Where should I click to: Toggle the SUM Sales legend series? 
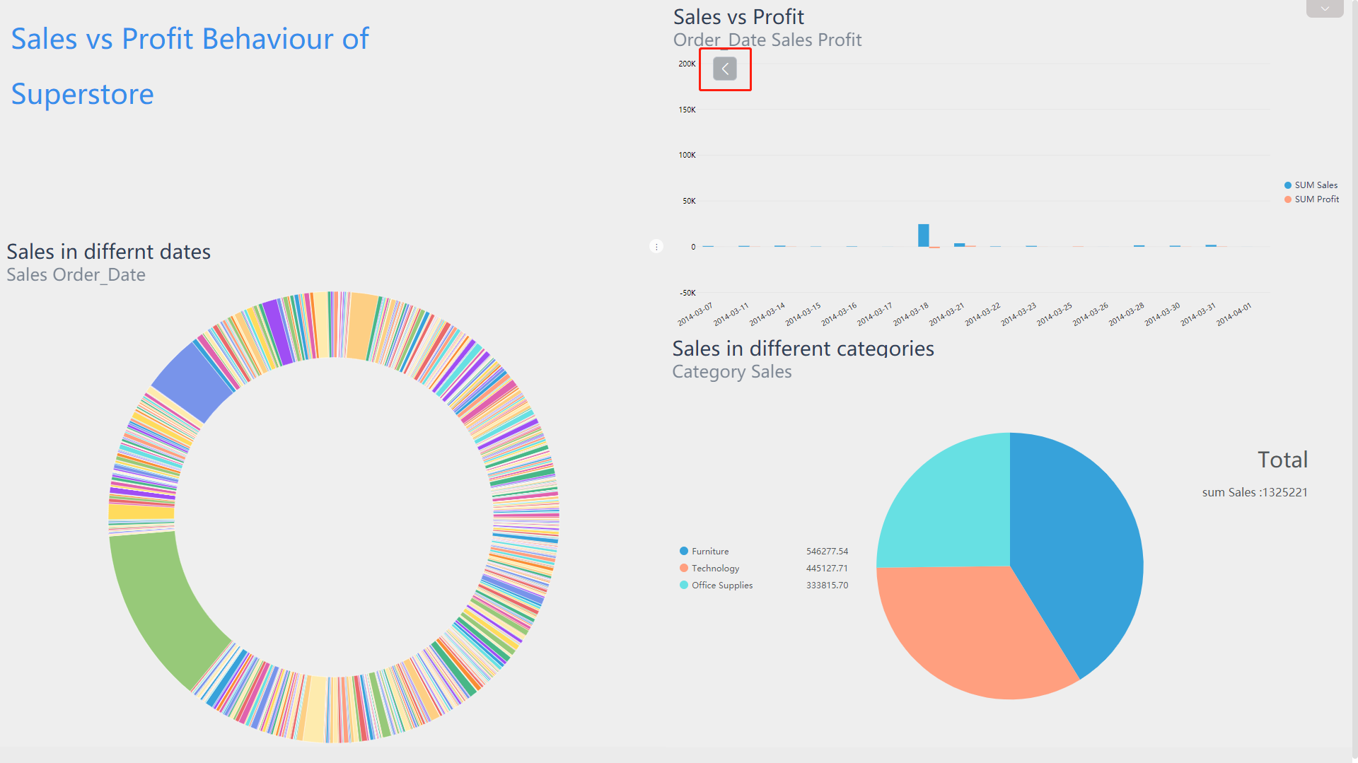(x=1311, y=185)
